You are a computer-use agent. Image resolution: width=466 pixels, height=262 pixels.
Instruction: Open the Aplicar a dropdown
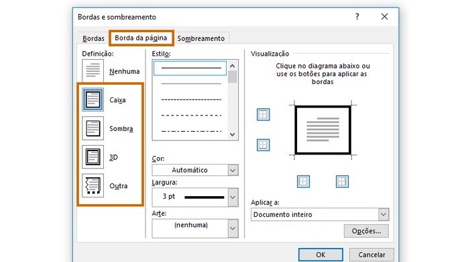384,214
